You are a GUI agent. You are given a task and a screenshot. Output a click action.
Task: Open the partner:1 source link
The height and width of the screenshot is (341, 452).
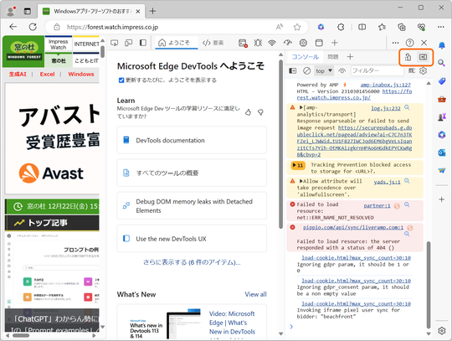[x=377, y=205]
